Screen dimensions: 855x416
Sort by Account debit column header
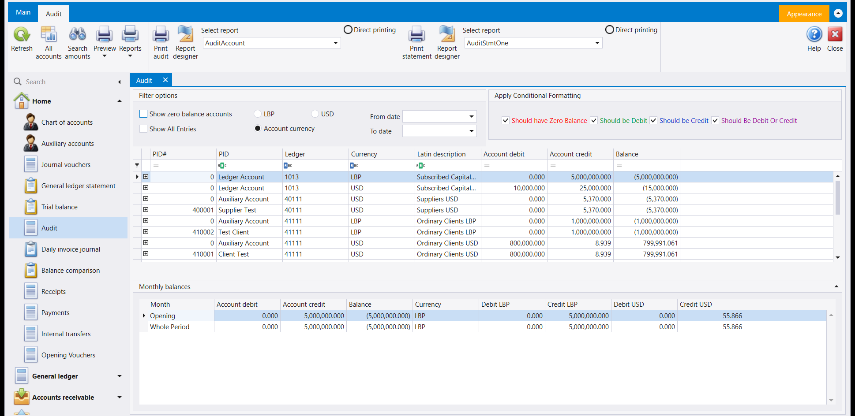pyautogui.click(x=514, y=154)
